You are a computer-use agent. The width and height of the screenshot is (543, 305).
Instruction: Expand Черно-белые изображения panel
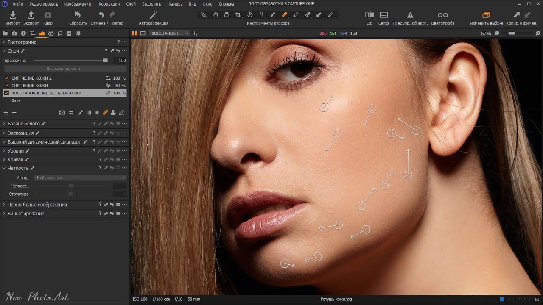pos(4,205)
